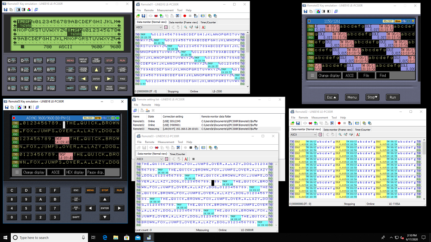Start measurement with red record icon in Remote01
This screenshot has width=431, height=242.
[185, 16]
